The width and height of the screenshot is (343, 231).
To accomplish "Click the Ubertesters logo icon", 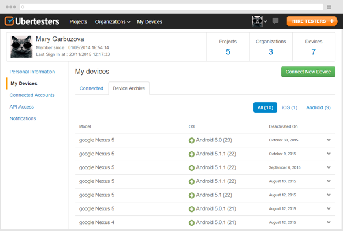I will point(9,21).
